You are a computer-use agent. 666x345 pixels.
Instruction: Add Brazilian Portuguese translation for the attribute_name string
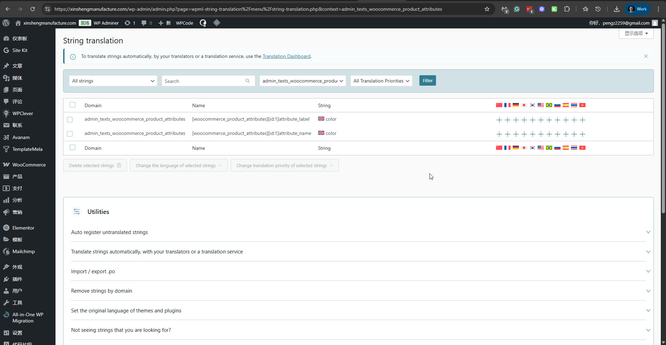(x=549, y=134)
